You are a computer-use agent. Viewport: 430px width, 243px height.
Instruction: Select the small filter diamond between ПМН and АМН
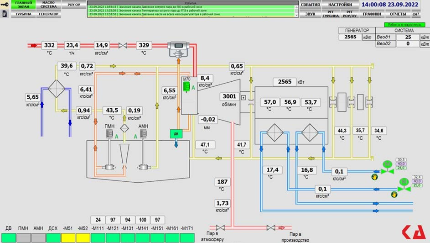pyautogui.click(x=124, y=128)
